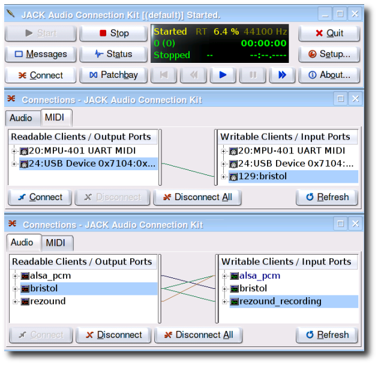Click 20:MPU-401 UART MIDI output client icon

(24, 151)
